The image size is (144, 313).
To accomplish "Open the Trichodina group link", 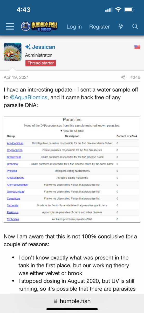I will pyautogui.click(x=13, y=219).
